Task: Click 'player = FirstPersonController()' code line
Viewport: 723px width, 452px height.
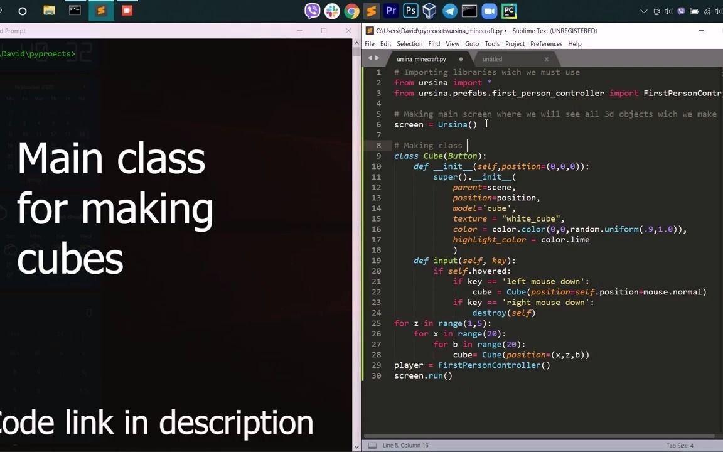Action: tap(472, 365)
